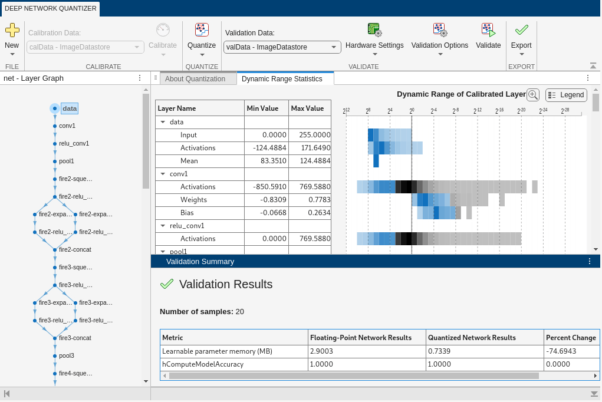602x402 pixels.
Task: Open the Layer Graph panel options menu
Action: [140, 78]
